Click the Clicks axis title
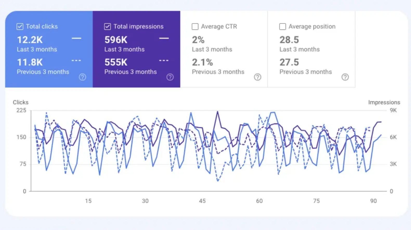 [21, 102]
